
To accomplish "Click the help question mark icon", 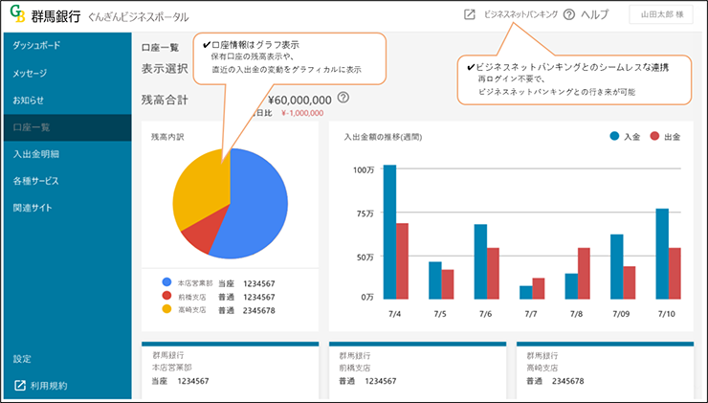I will pyautogui.click(x=569, y=15).
